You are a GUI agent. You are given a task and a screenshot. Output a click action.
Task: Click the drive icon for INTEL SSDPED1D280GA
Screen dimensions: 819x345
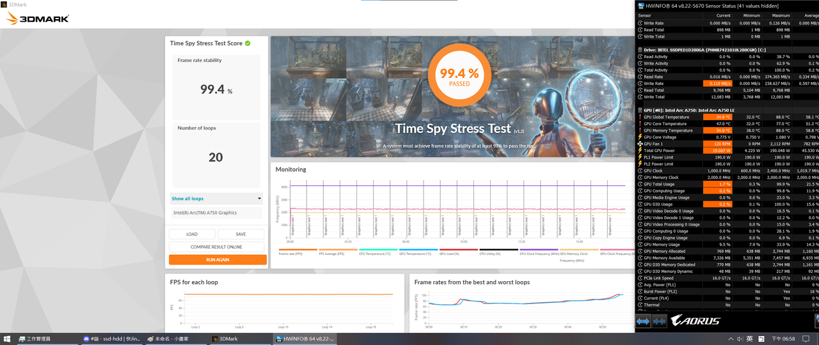640,49
